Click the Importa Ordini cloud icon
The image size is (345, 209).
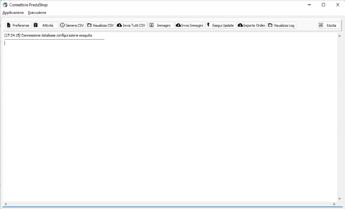coord(240,25)
